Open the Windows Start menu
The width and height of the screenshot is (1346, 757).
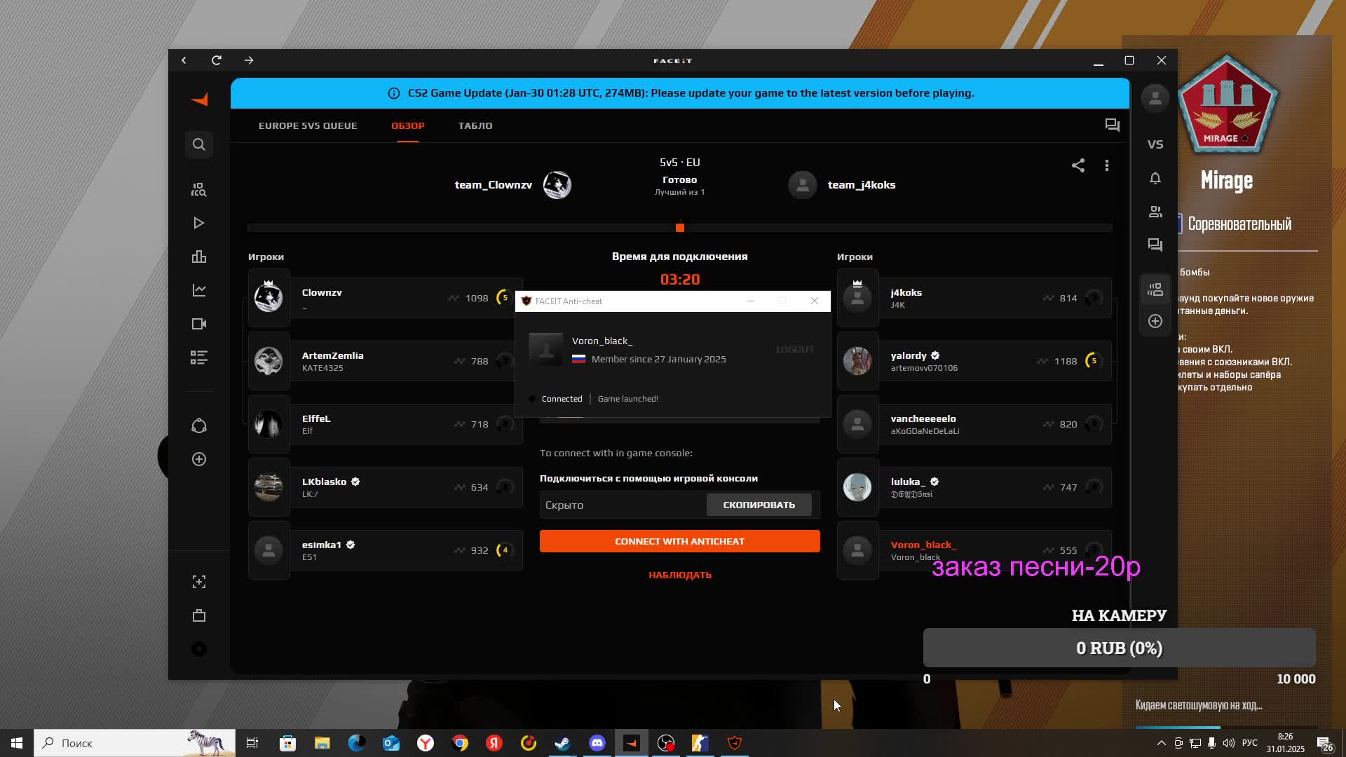pos(17,743)
